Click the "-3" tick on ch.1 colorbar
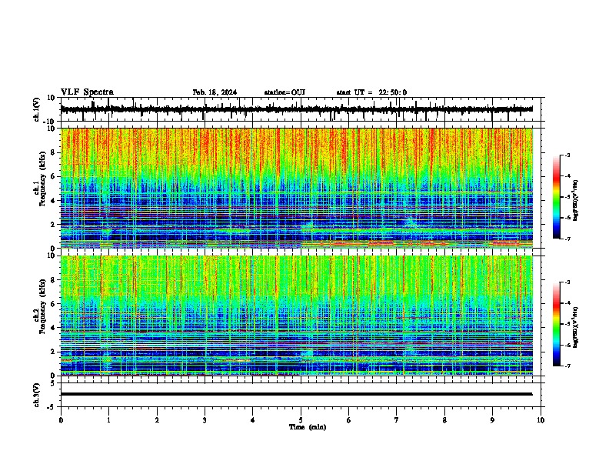The image size is (609, 471). [567, 155]
